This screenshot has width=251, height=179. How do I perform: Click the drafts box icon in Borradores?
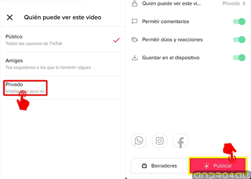144,166
